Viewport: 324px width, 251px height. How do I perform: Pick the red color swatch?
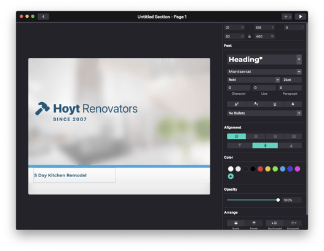260,169
